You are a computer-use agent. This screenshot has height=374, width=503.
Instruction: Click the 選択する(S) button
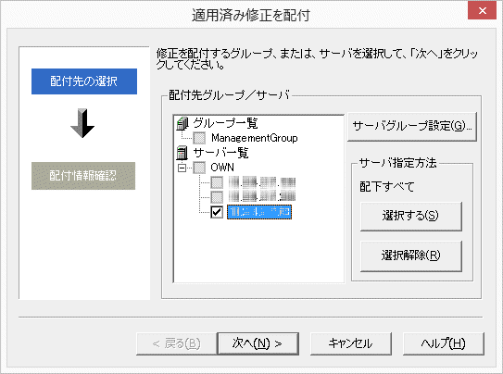point(411,216)
